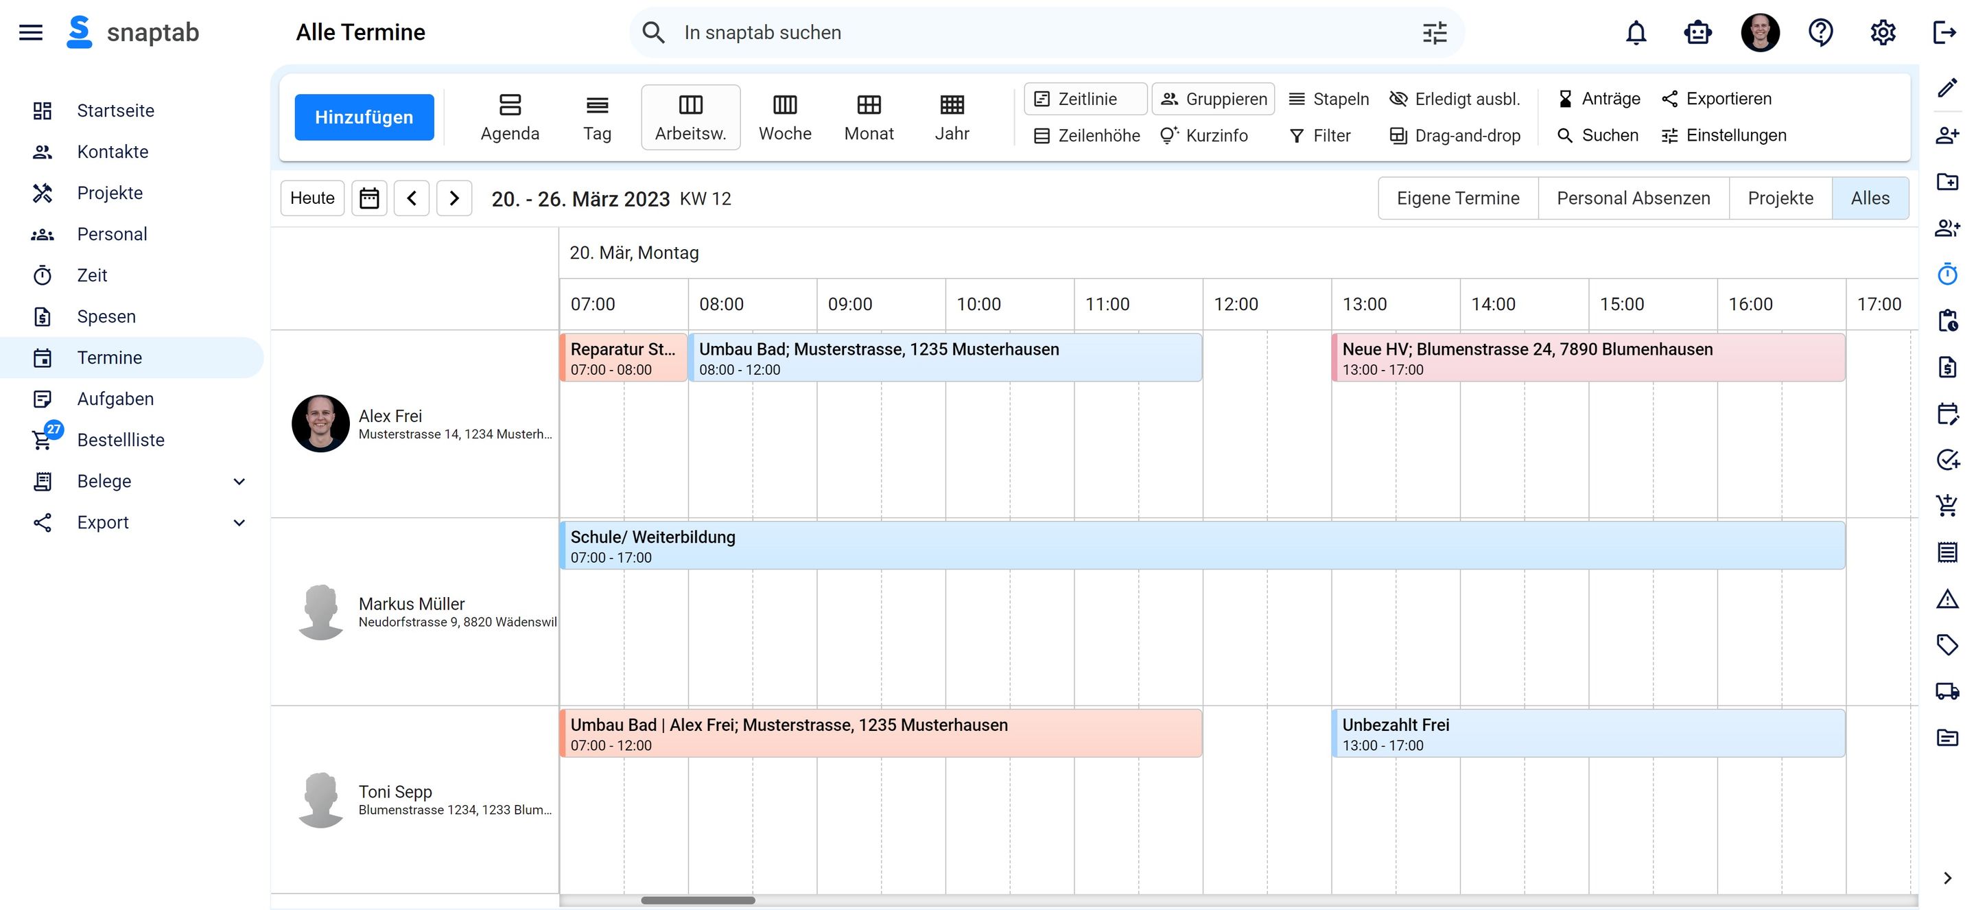Click expense receipt icon in right bar

[1947, 366]
